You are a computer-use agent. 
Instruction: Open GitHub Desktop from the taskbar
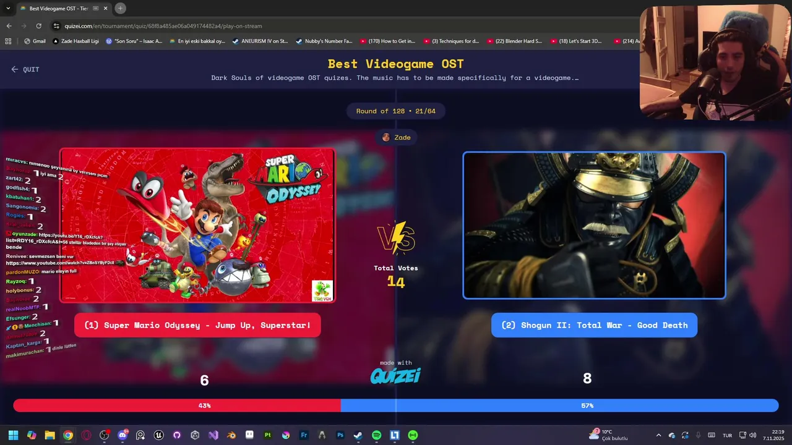(177, 435)
